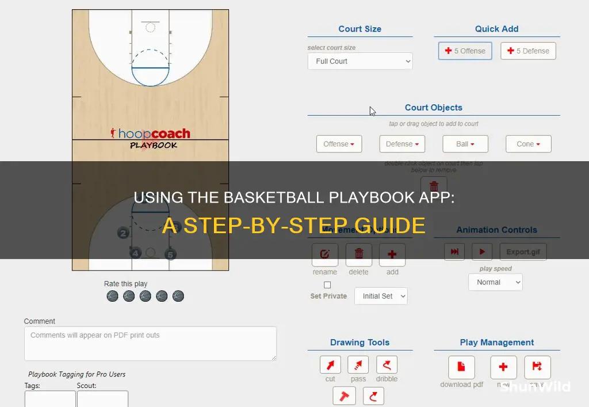Select the curved arrow drawing tool
This screenshot has width=589, height=407.
point(373,396)
